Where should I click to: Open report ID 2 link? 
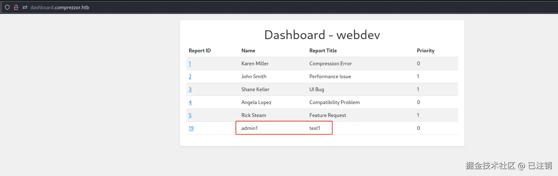(x=190, y=77)
